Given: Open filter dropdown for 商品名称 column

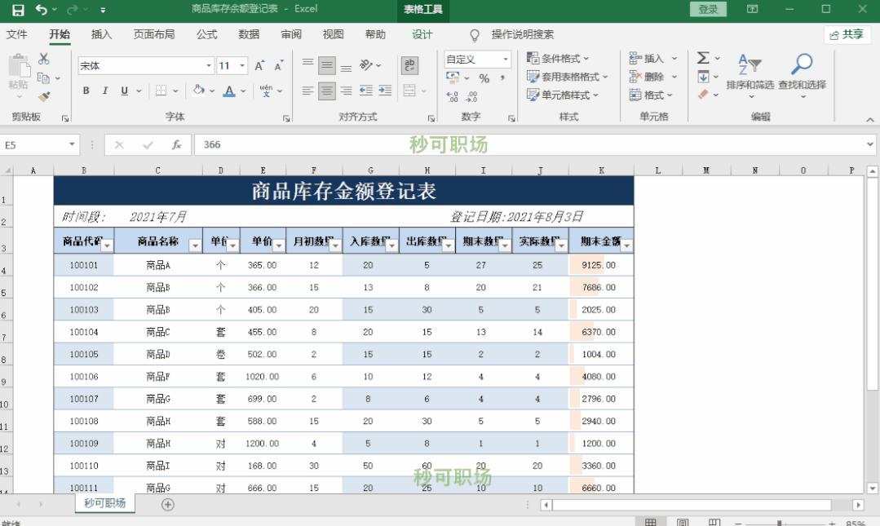Looking at the screenshot, I should point(195,245).
